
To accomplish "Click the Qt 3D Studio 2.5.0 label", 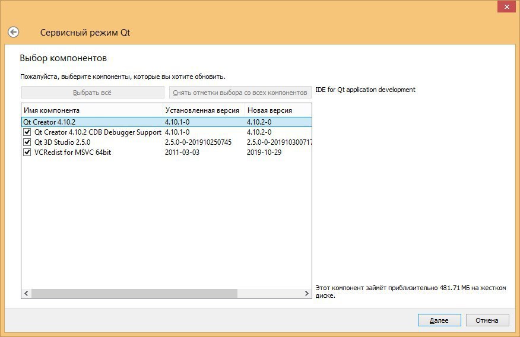I will pyautogui.click(x=62, y=142).
